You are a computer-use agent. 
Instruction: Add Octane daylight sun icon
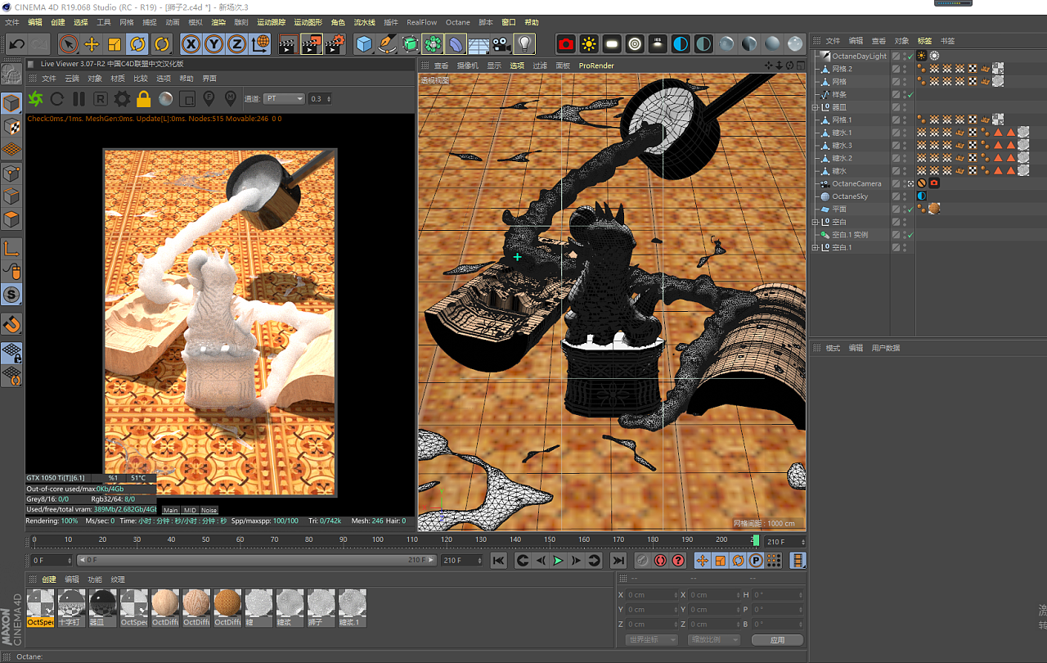[589, 44]
